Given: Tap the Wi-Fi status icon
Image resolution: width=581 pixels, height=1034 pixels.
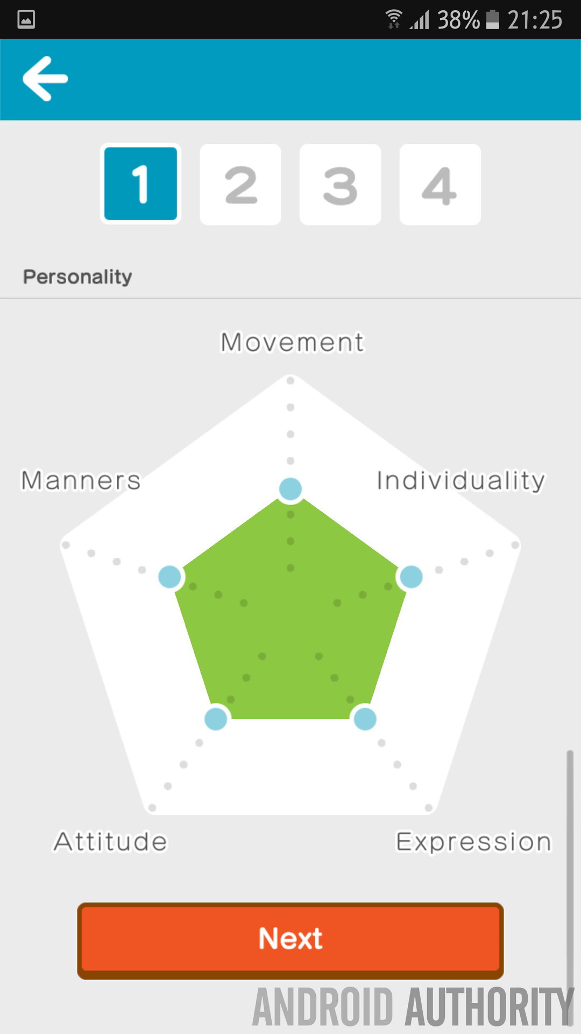Looking at the screenshot, I should [394, 19].
